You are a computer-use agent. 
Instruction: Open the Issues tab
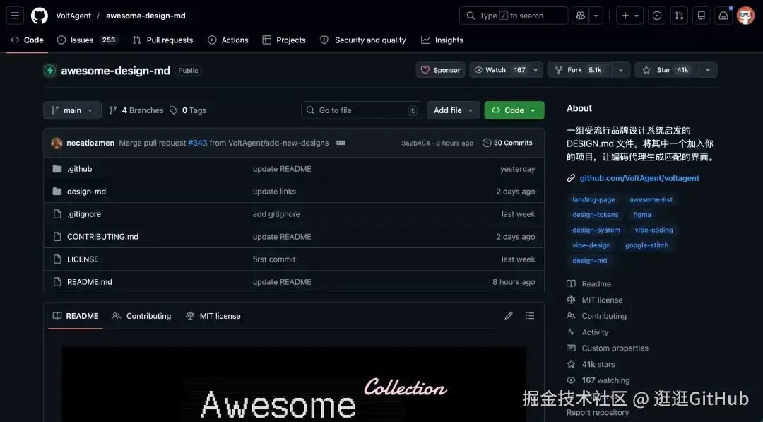pyautogui.click(x=87, y=40)
